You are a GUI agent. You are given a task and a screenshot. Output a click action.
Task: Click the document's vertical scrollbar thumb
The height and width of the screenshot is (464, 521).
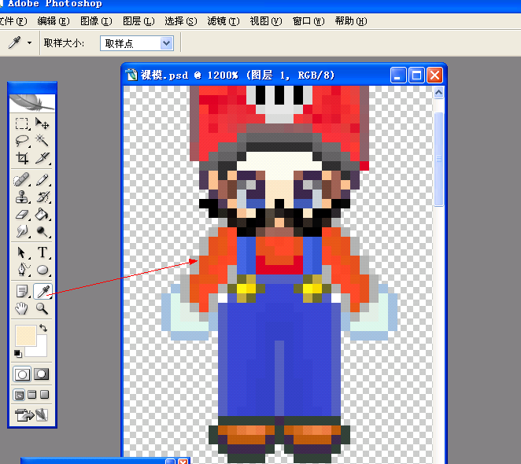click(438, 159)
